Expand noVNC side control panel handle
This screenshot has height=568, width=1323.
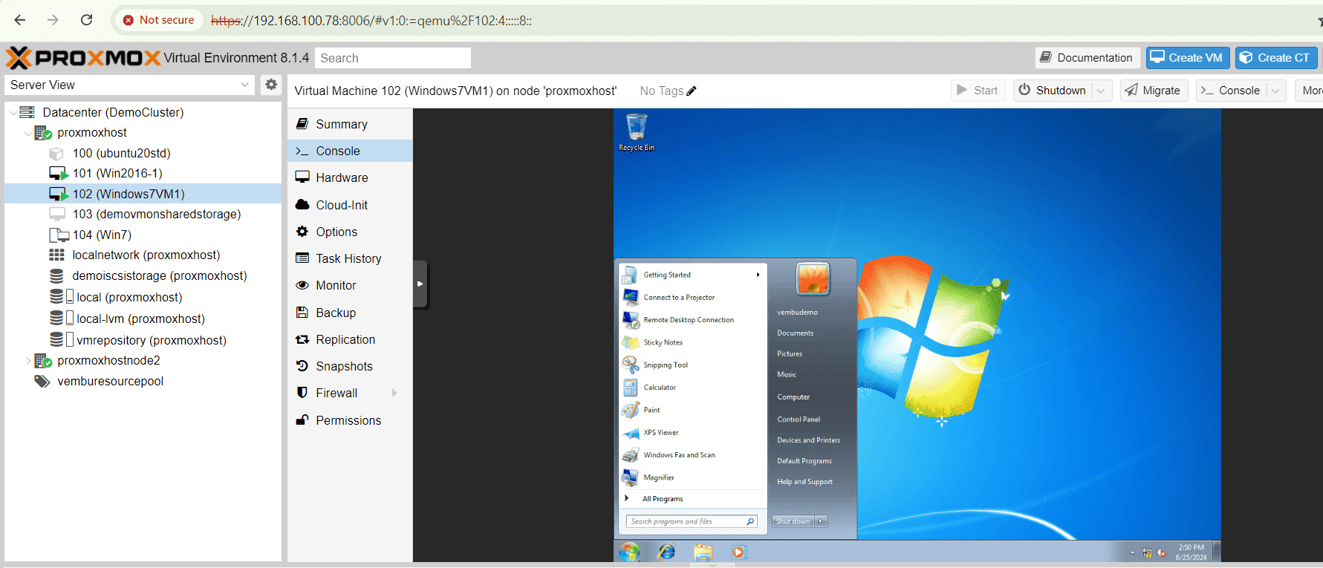420,284
